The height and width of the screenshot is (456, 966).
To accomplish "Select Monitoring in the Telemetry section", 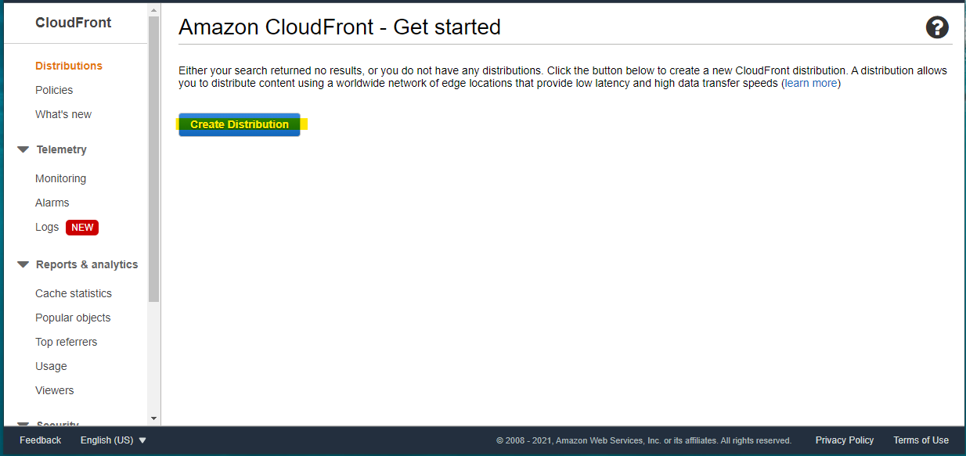I will click(x=60, y=178).
